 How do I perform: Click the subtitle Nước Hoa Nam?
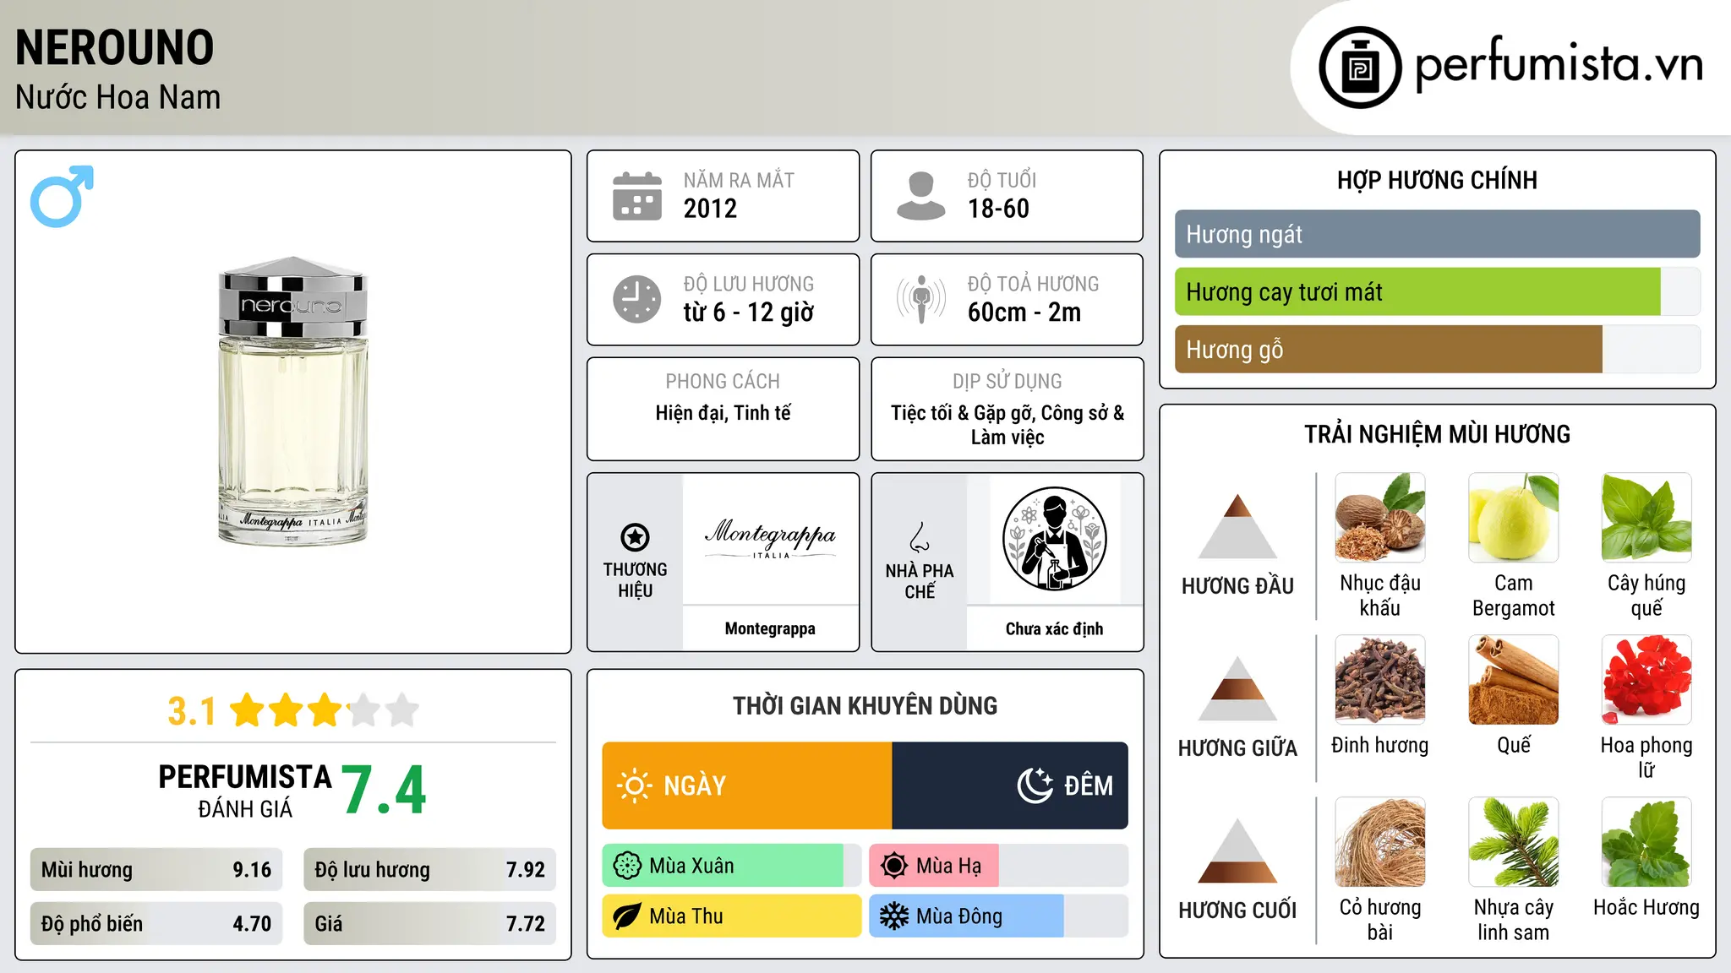pyautogui.click(x=117, y=97)
